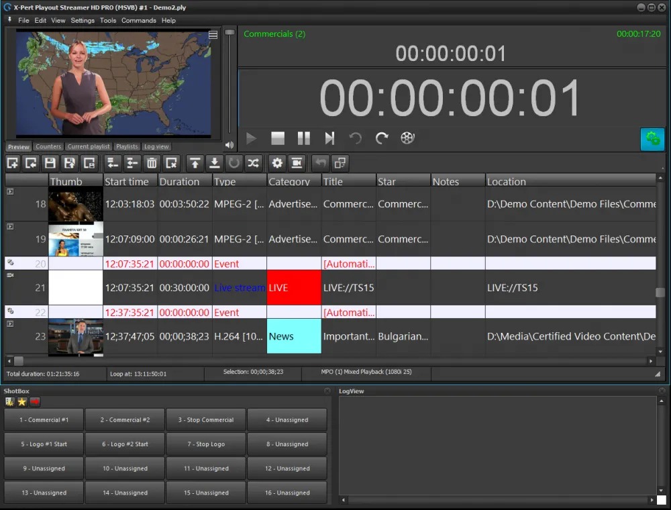
Task: Toggle loop playback mode
Action: [233, 163]
